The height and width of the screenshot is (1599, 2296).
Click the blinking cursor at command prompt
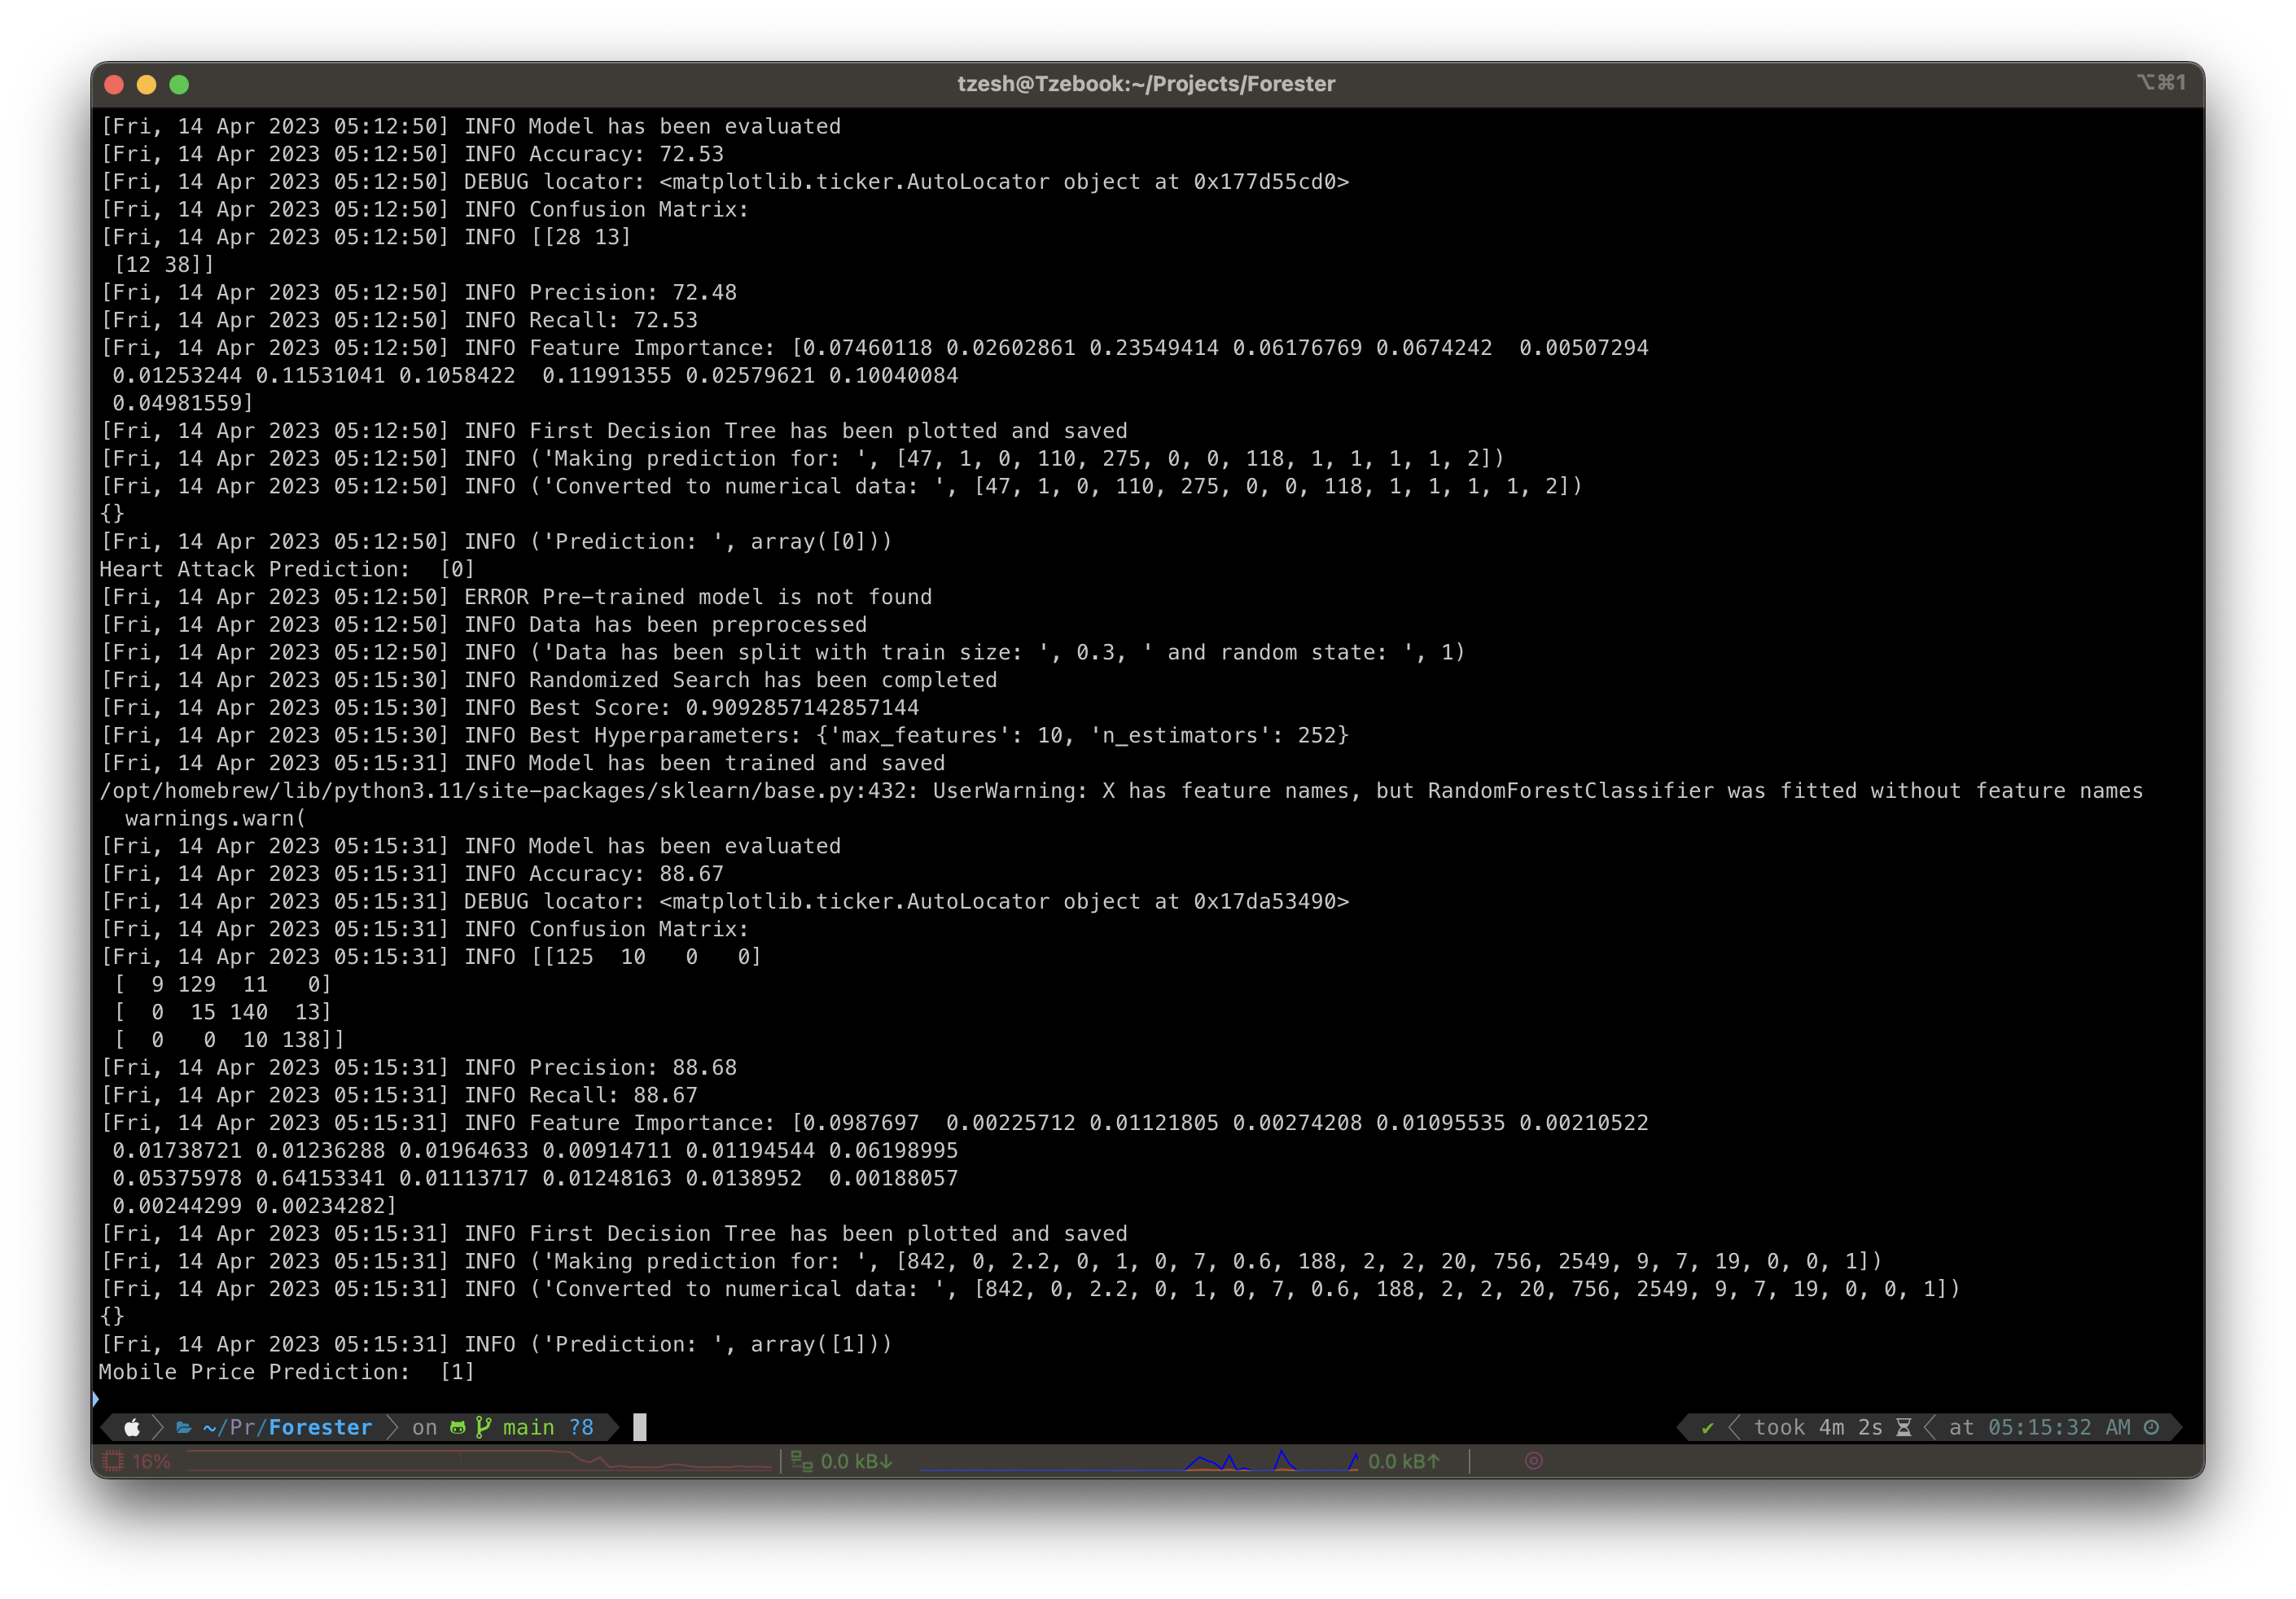click(x=640, y=1427)
